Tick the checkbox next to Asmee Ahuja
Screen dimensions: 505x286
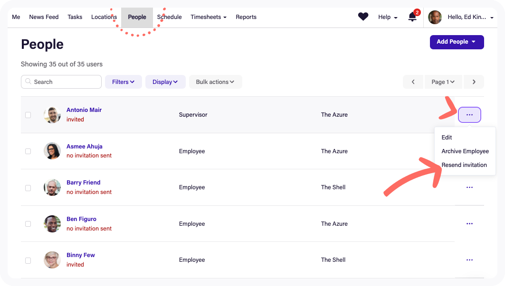28,151
